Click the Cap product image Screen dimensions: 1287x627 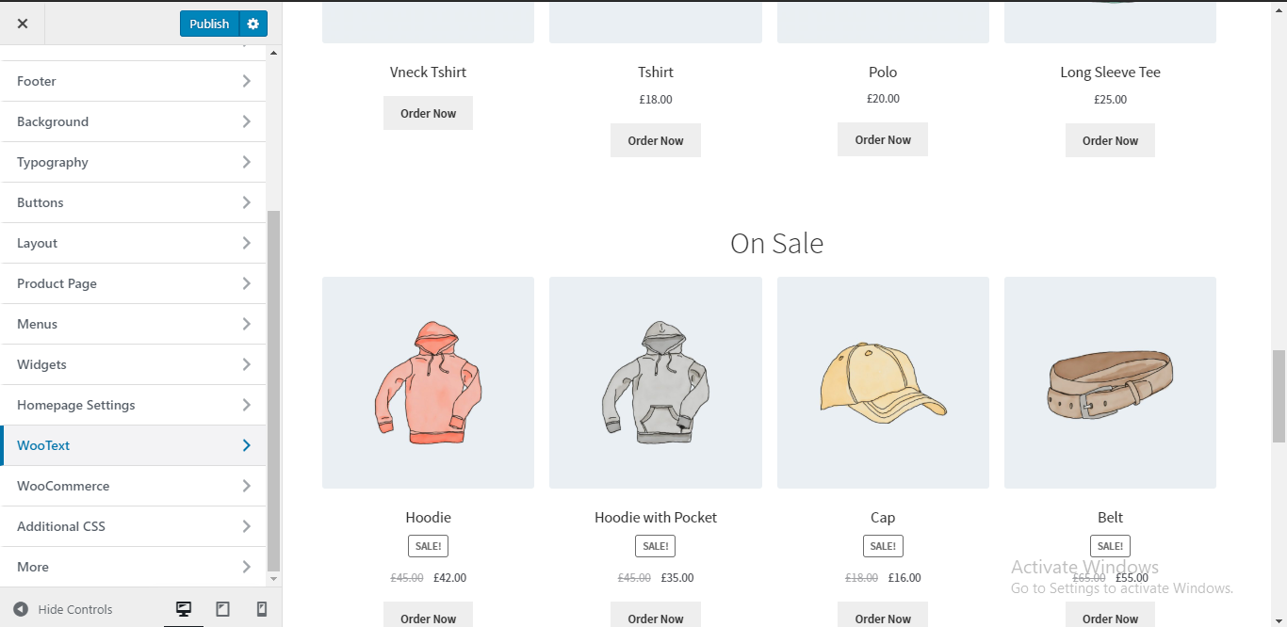[883, 382]
